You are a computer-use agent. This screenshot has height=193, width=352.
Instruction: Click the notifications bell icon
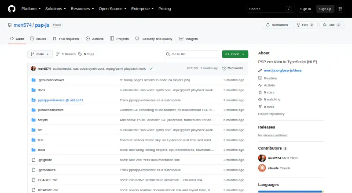tap(268, 25)
